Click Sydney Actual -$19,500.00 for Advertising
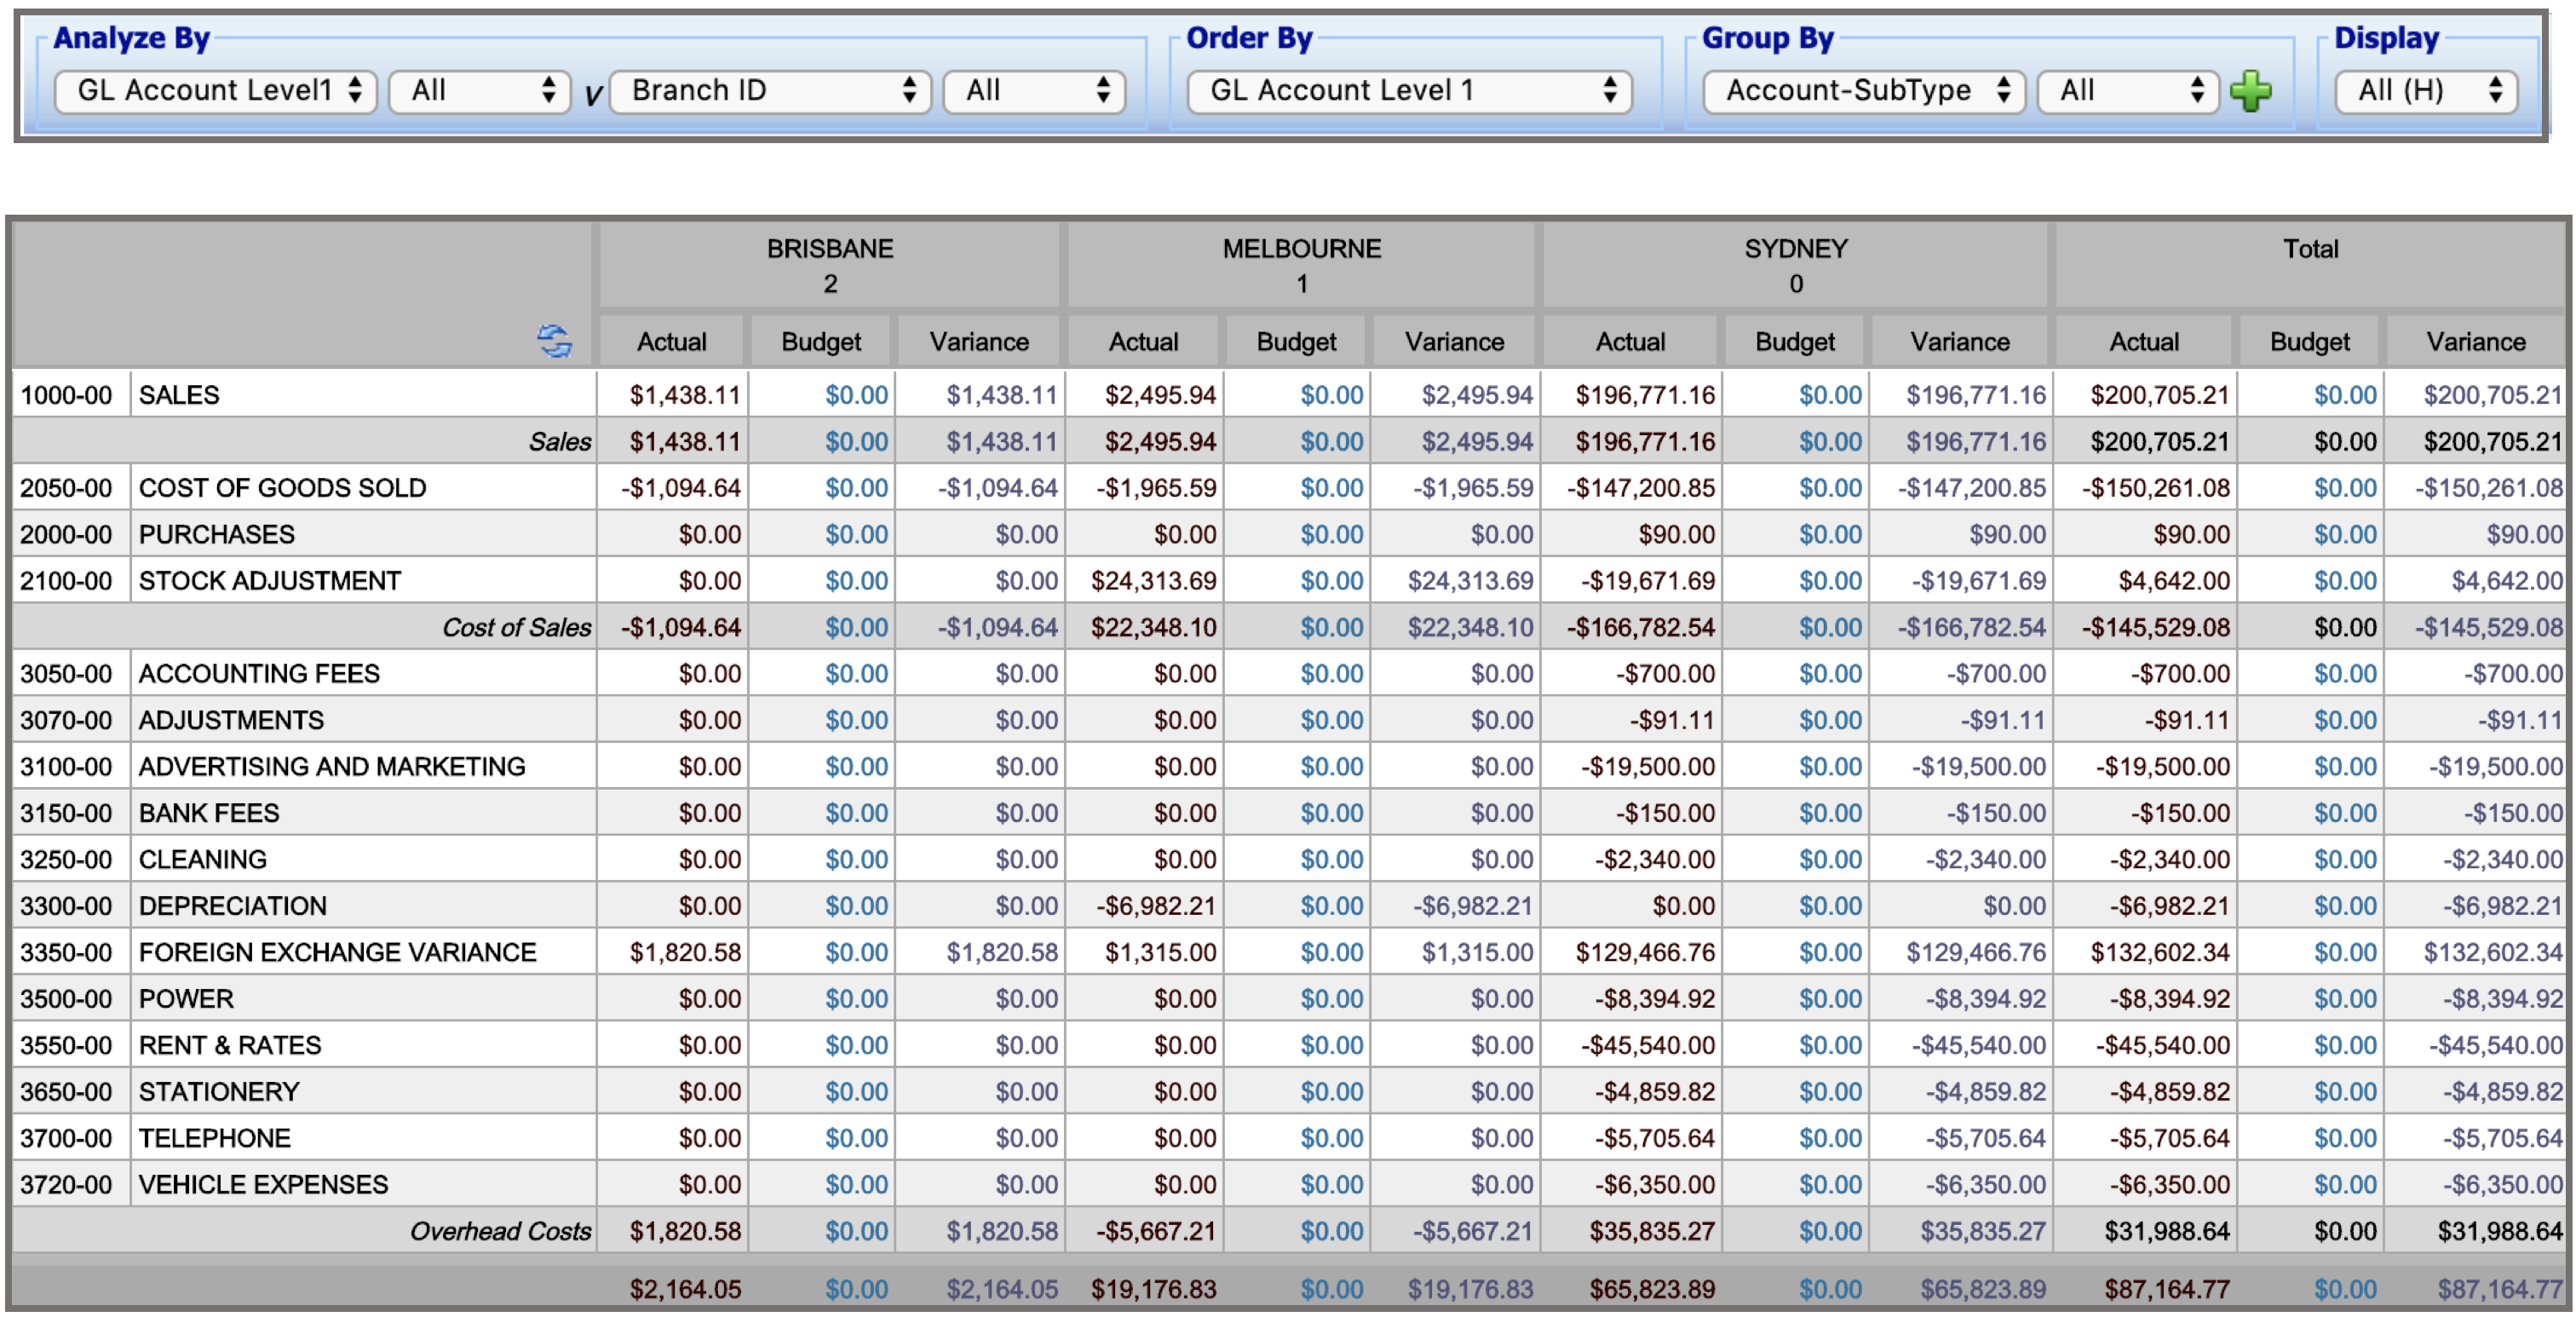Image resolution: width=2576 pixels, height=1317 pixels. 1647,767
